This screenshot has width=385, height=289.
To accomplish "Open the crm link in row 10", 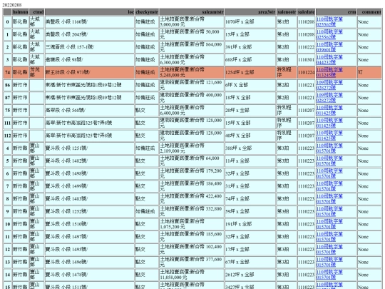I will pyautogui.click(x=329, y=224).
